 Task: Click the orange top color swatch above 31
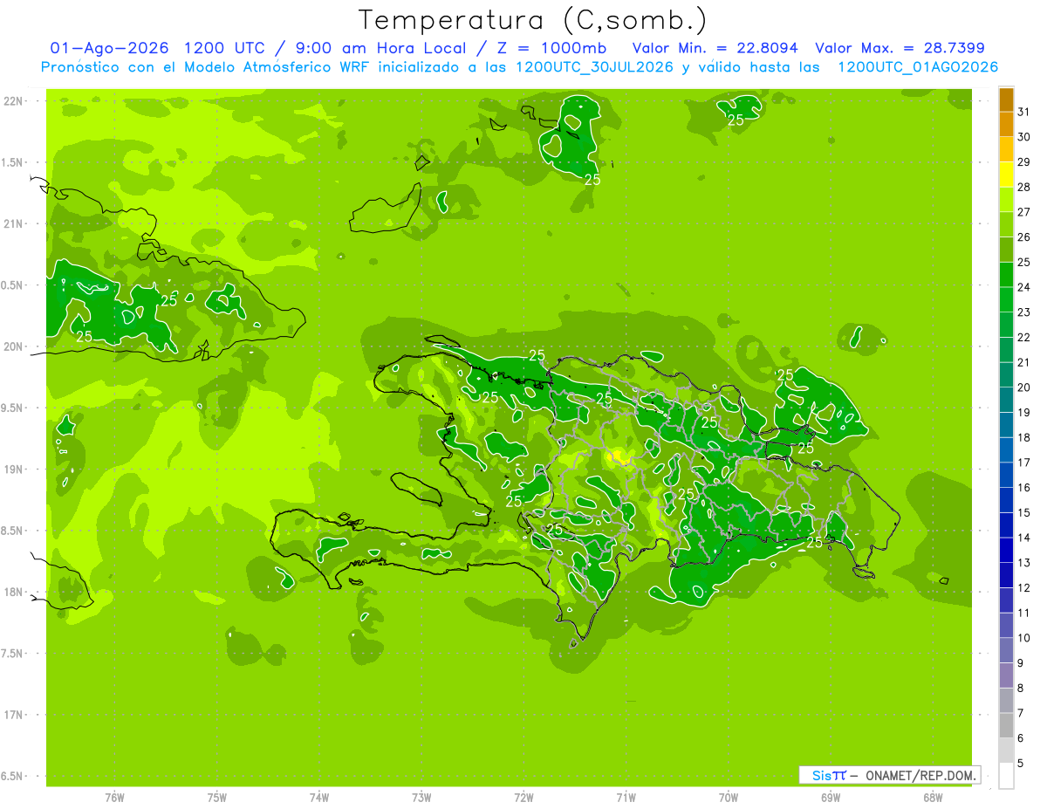[1006, 99]
